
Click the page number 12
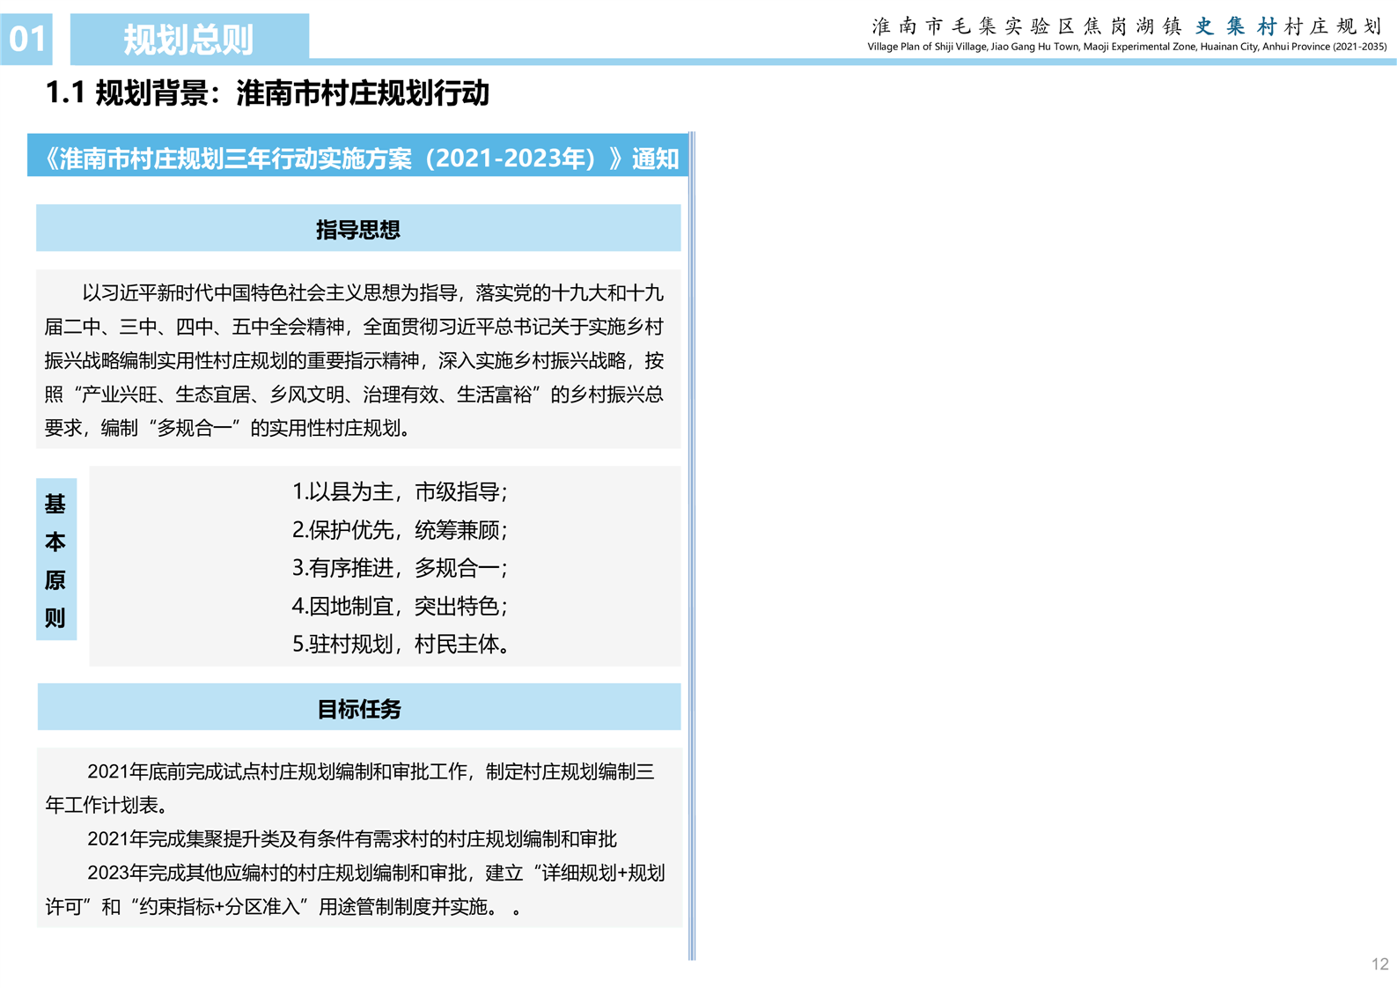1379,964
